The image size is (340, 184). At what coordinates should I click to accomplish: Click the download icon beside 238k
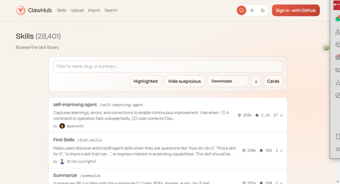click(244, 150)
